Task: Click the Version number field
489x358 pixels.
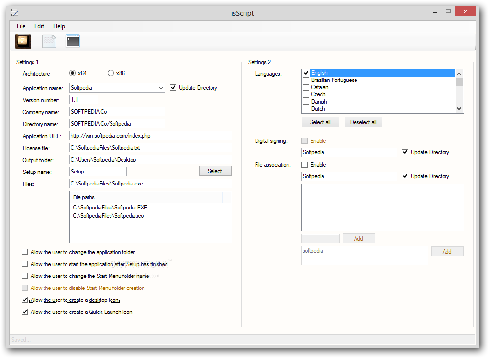Action: [84, 100]
